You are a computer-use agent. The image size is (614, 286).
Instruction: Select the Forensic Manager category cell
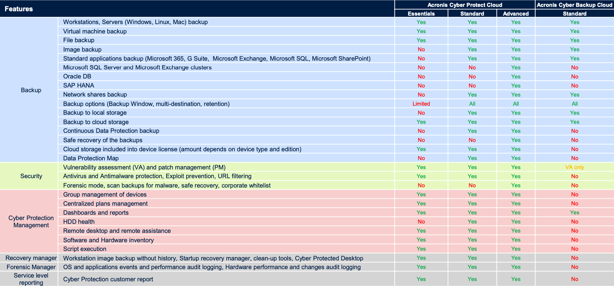(x=31, y=267)
